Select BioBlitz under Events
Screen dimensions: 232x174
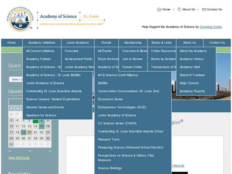point(103,83)
